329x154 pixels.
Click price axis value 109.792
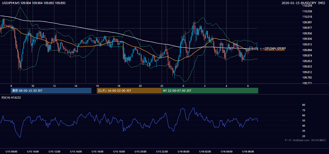[307, 78]
